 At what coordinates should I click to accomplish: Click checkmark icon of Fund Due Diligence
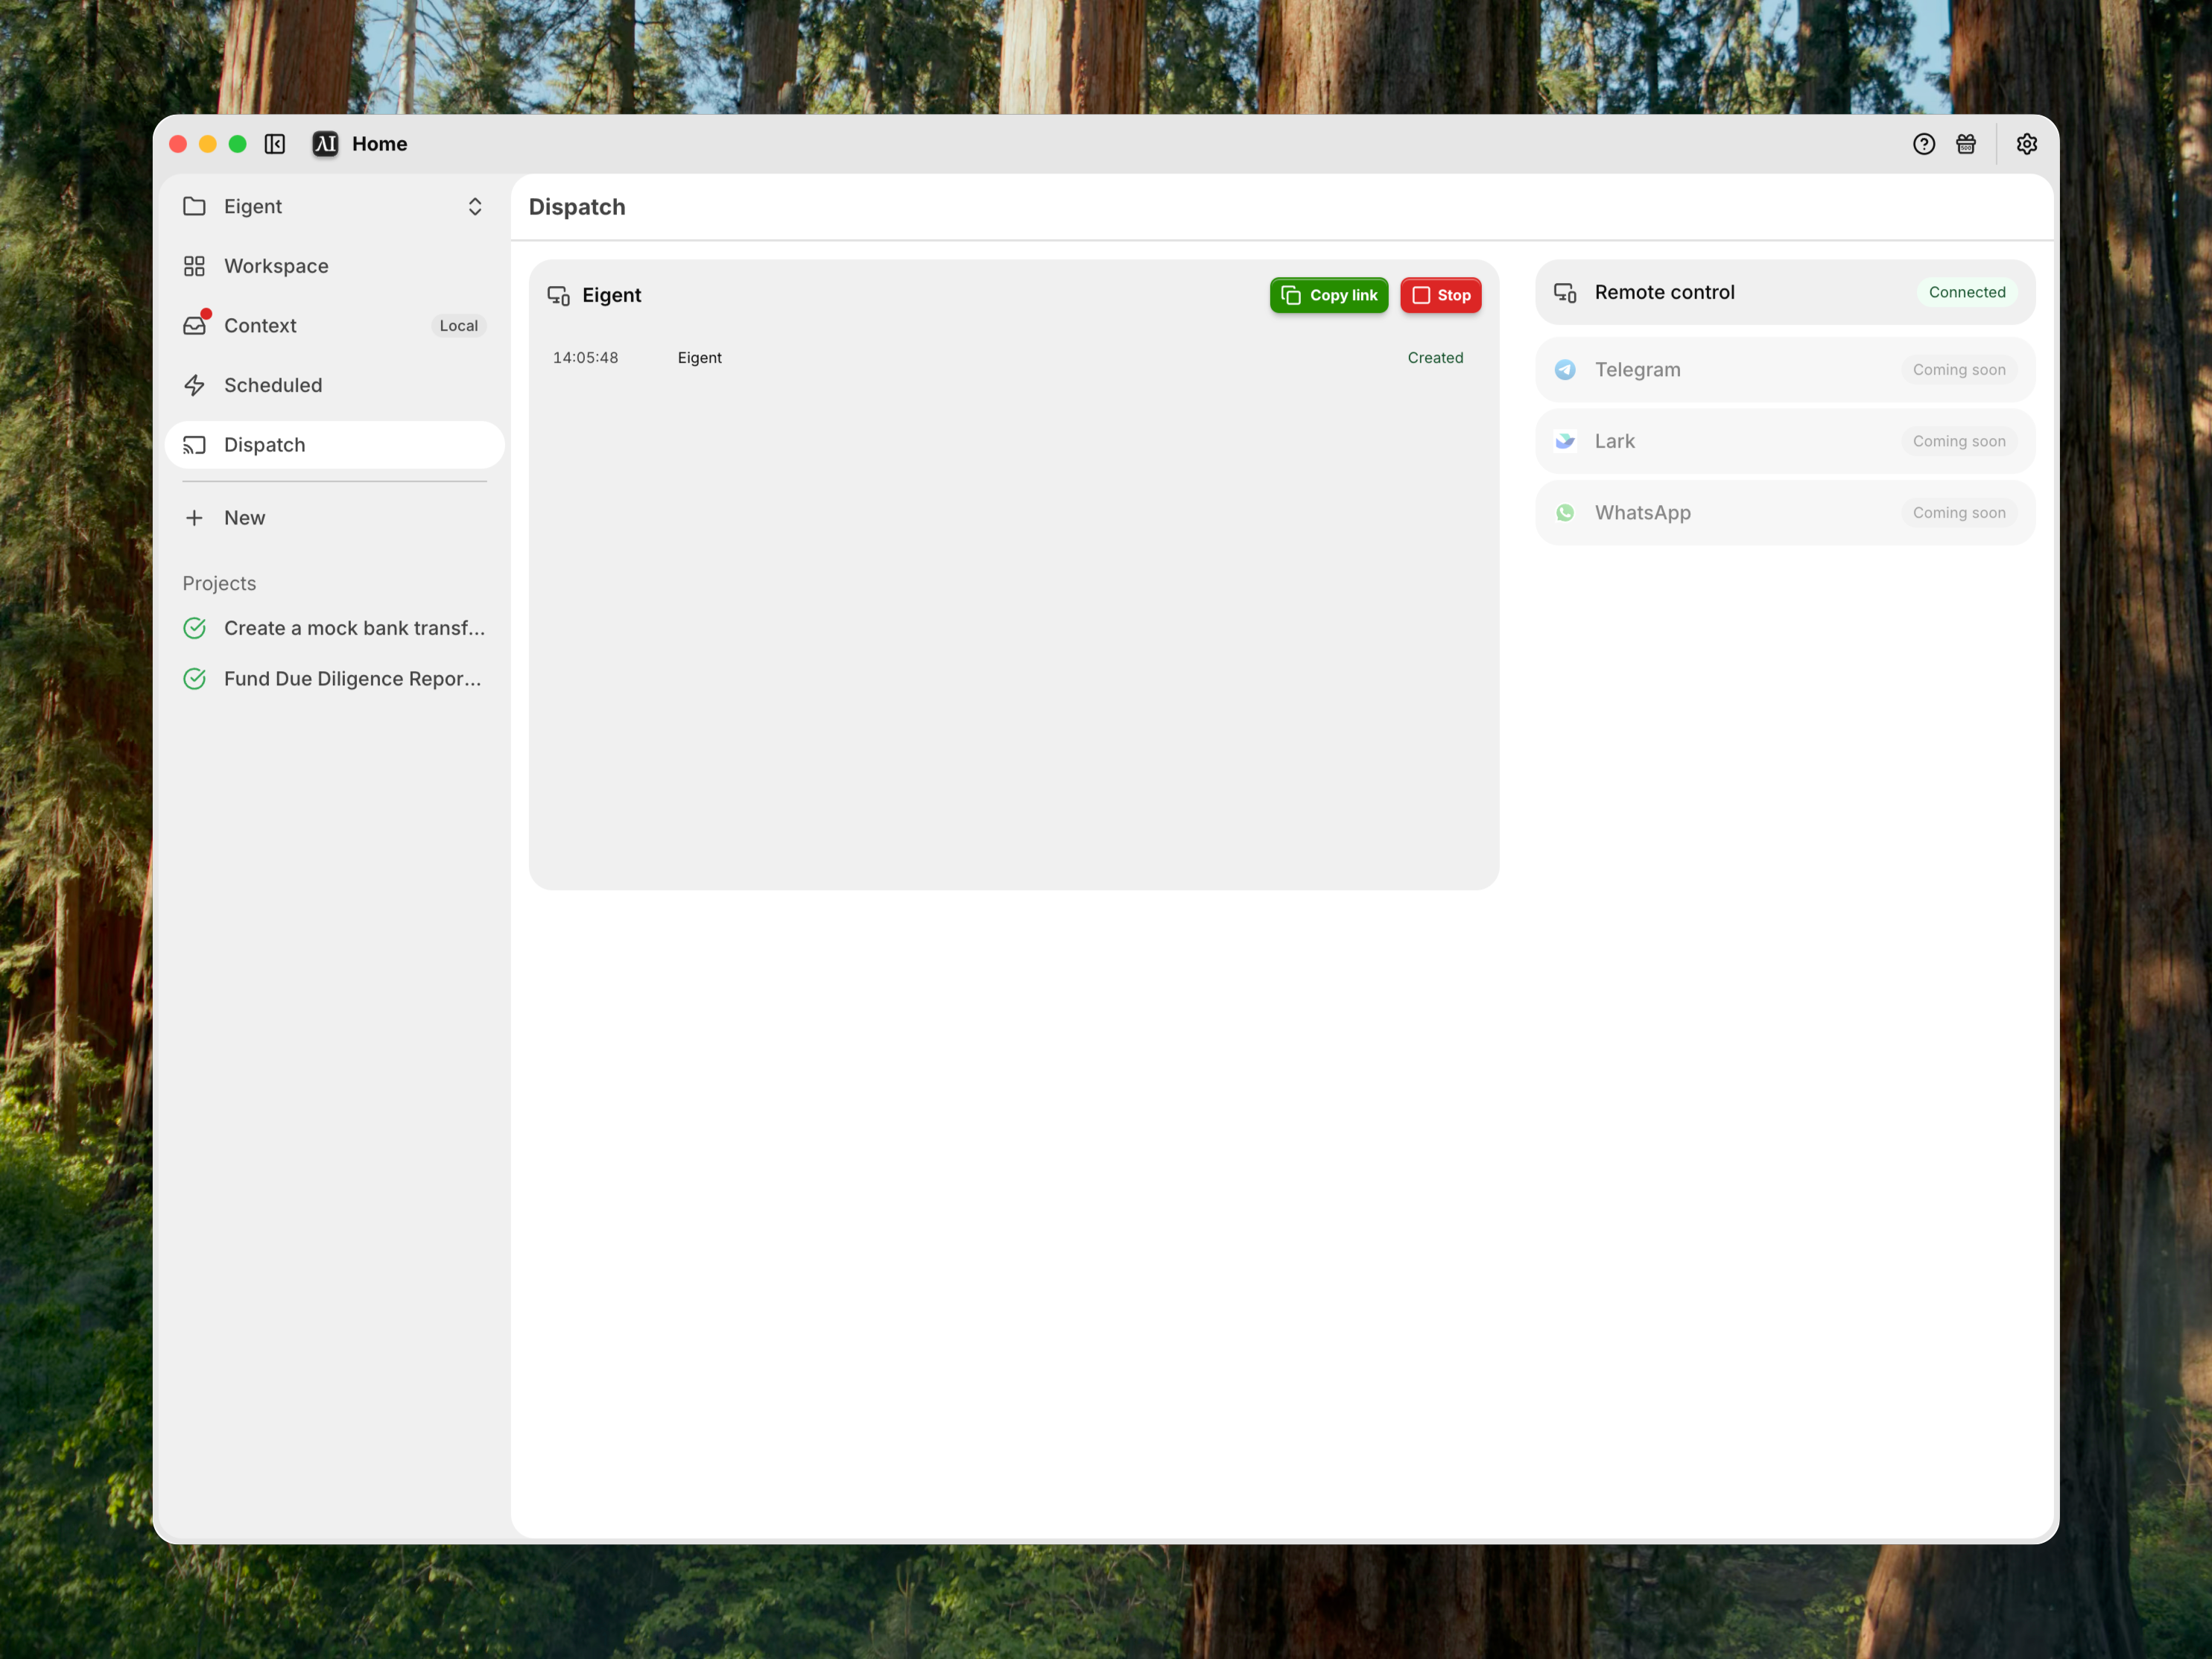(x=195, y=679)
